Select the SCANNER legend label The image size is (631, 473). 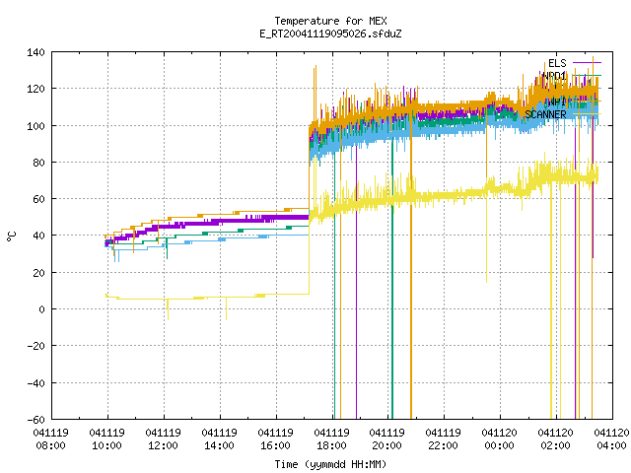coord(545,114)
